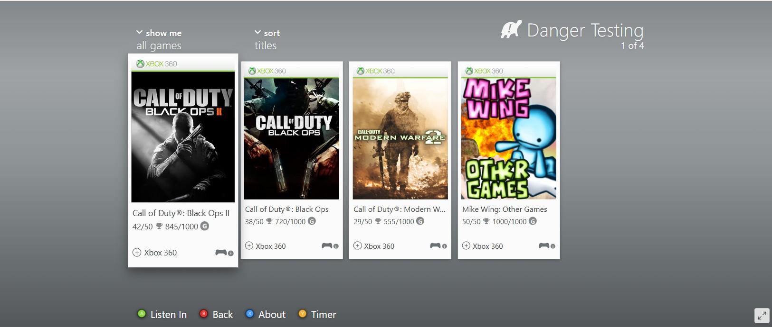
Task: Click the red B button icon
Action: (203, 314)
